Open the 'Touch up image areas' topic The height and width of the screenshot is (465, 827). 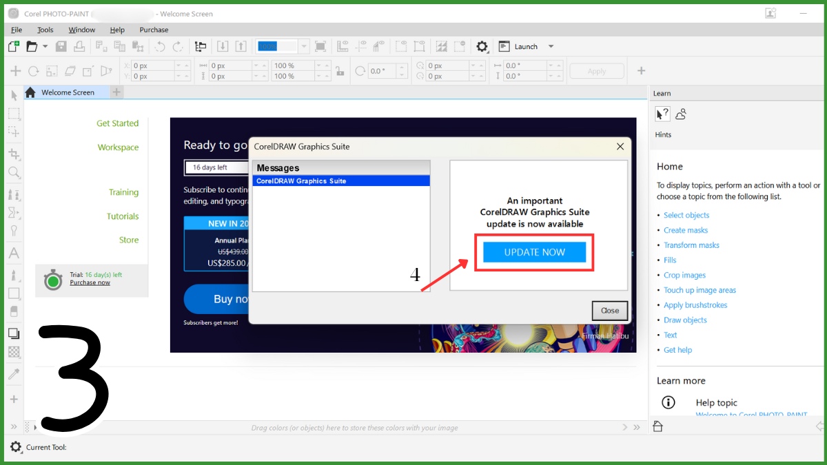point(700,290)
